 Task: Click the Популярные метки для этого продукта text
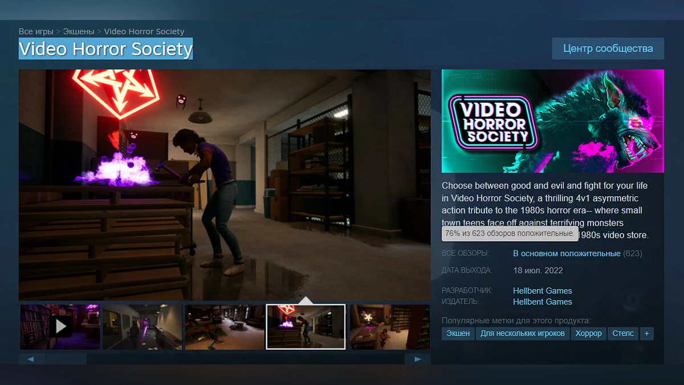[x=516, y=321]
